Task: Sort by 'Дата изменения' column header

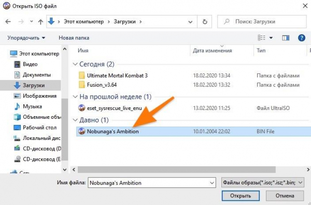Action: click(212, 51)
